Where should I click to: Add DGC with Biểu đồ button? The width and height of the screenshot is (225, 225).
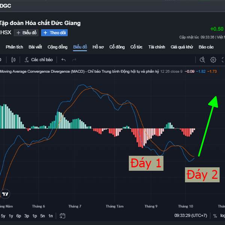[26, 33]
